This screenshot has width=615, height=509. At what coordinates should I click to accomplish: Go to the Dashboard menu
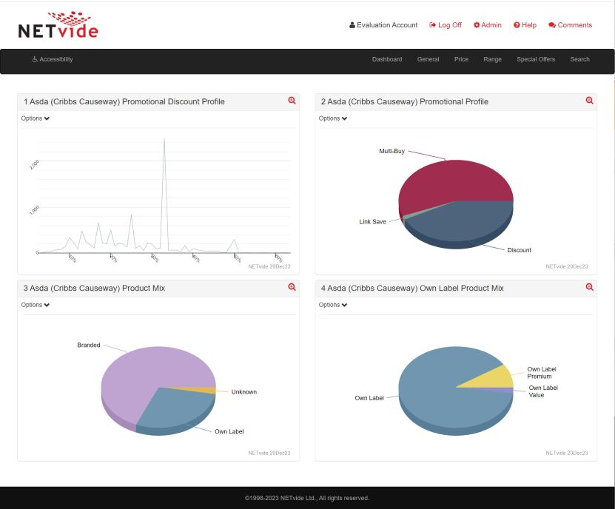coord(387,59)
